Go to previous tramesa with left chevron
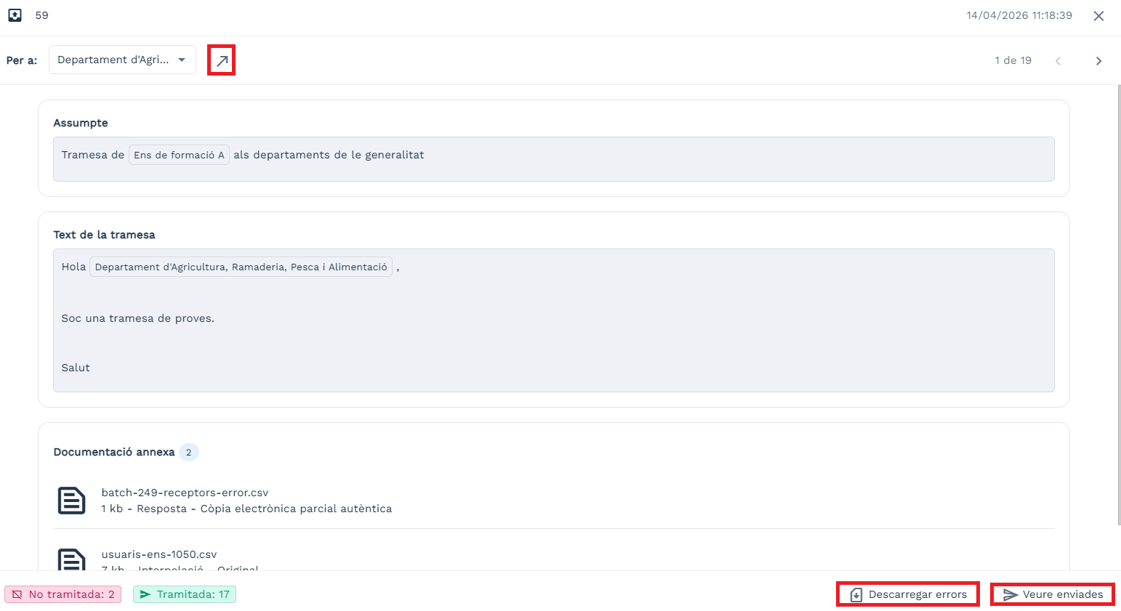 pos(1058,61)
